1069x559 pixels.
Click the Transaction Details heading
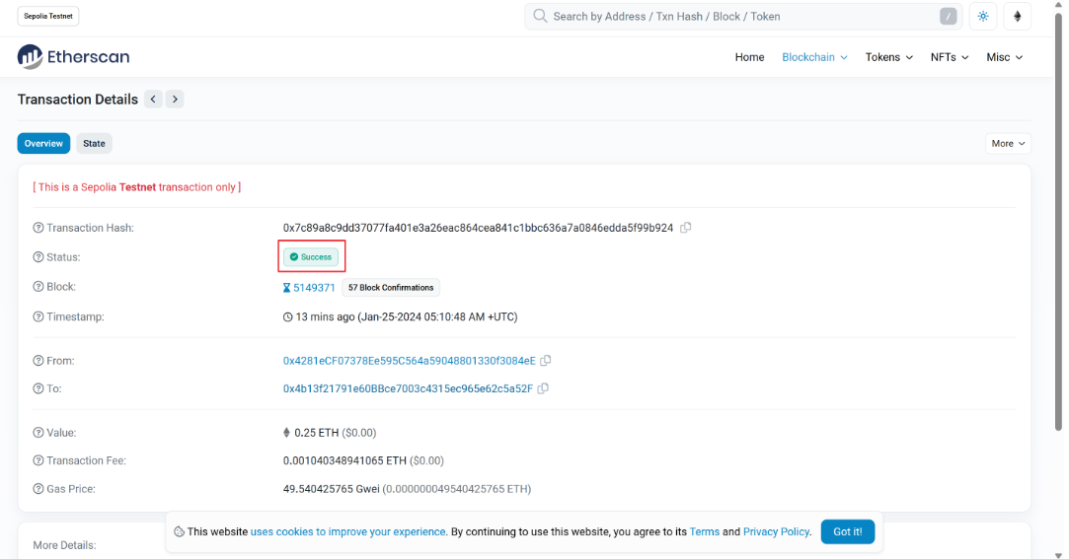point(78,100)
